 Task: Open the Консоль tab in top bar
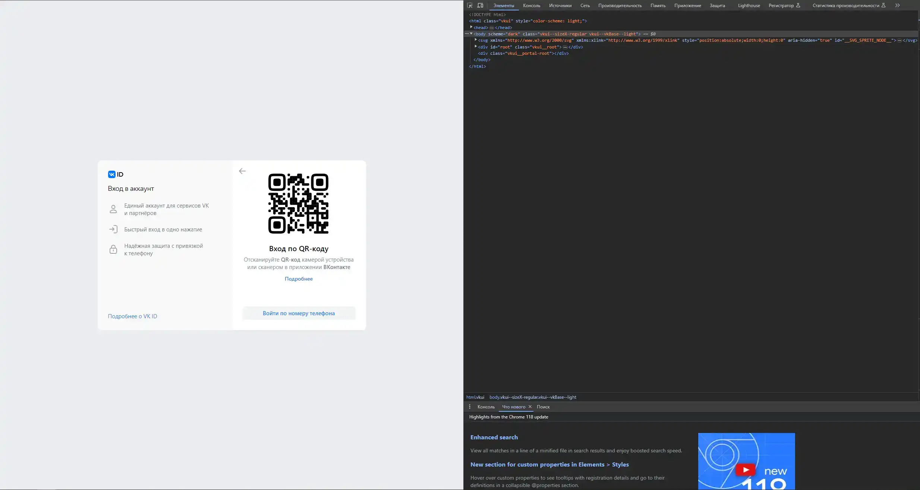pyautogui.click(x=532, y=6)
